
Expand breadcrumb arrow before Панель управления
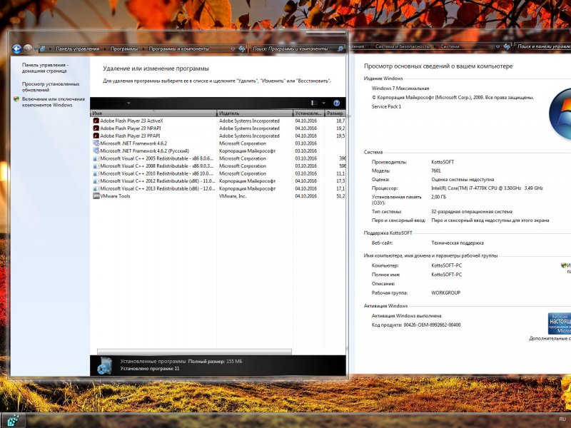[50, 49]
